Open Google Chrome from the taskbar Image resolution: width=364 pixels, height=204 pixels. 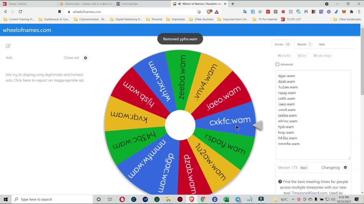[203, 199]
